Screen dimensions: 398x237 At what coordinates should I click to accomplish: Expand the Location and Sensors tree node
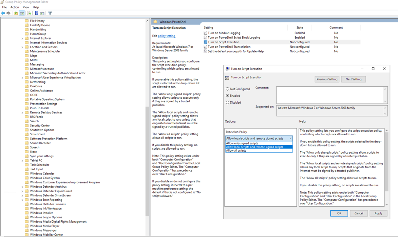pos(22,47)
